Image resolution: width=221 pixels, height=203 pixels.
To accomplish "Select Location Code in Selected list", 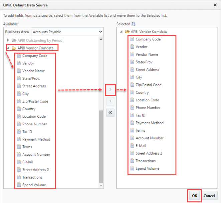I will pos(145,100).
